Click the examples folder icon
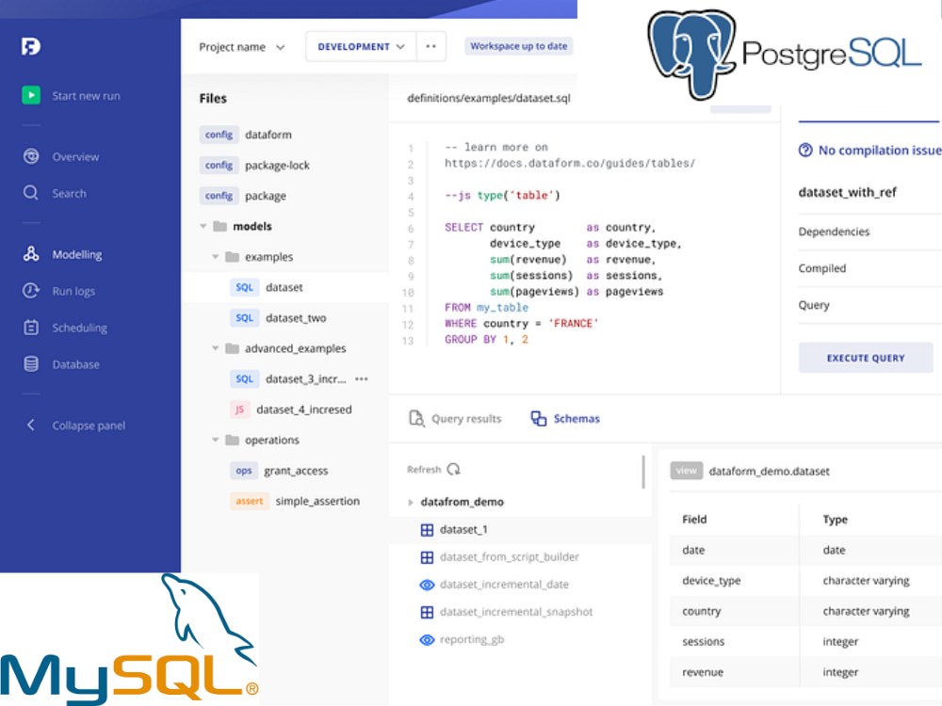Viewport: 942px width, 706px height. click(x=233, y=257)
